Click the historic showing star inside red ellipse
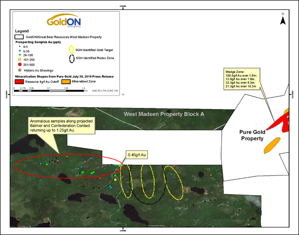The height and width of the screenshot is (235, 299). coord(67,157)
